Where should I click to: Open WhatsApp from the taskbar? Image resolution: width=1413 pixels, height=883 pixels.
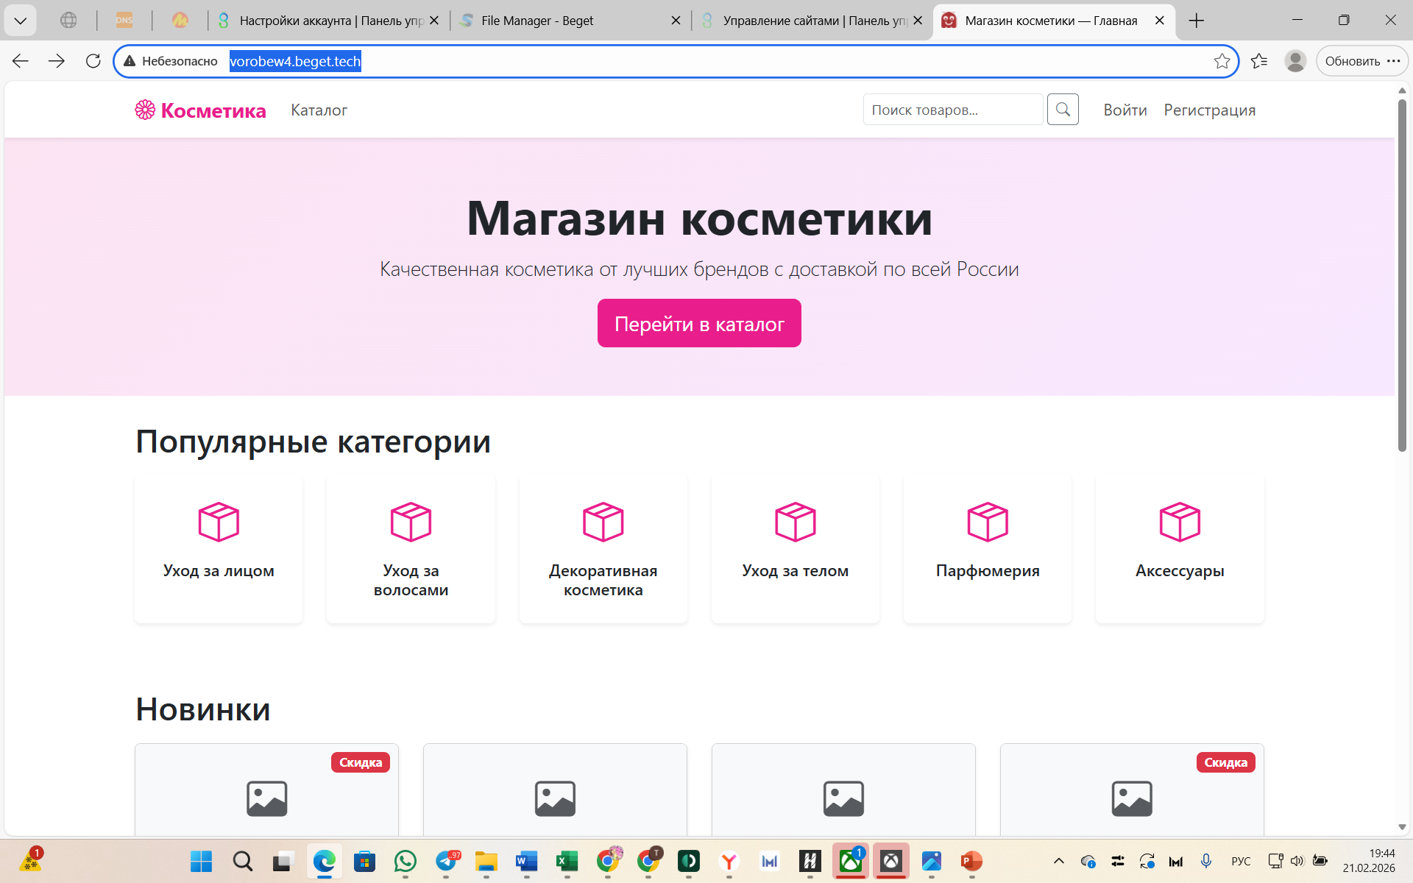click(406, 861)
